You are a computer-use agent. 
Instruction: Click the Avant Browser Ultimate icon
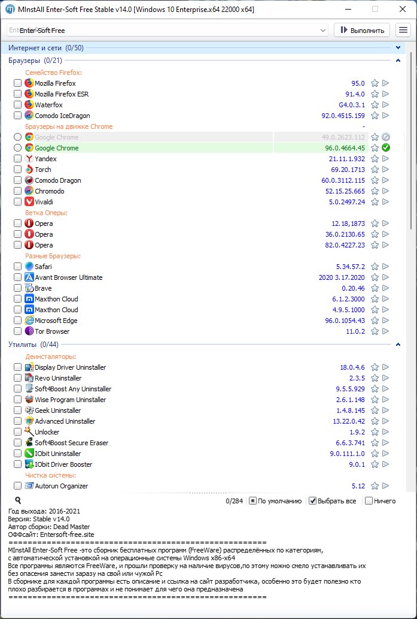[x=29, y=277]
